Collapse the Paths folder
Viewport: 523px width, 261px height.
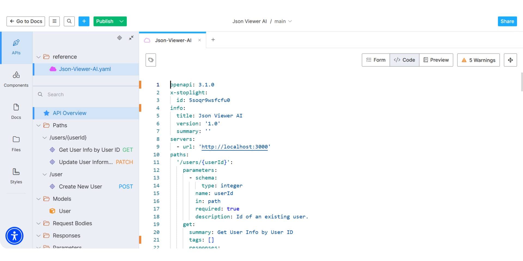coord(38,125)
